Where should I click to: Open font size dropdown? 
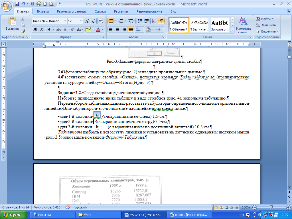[81, 21]
